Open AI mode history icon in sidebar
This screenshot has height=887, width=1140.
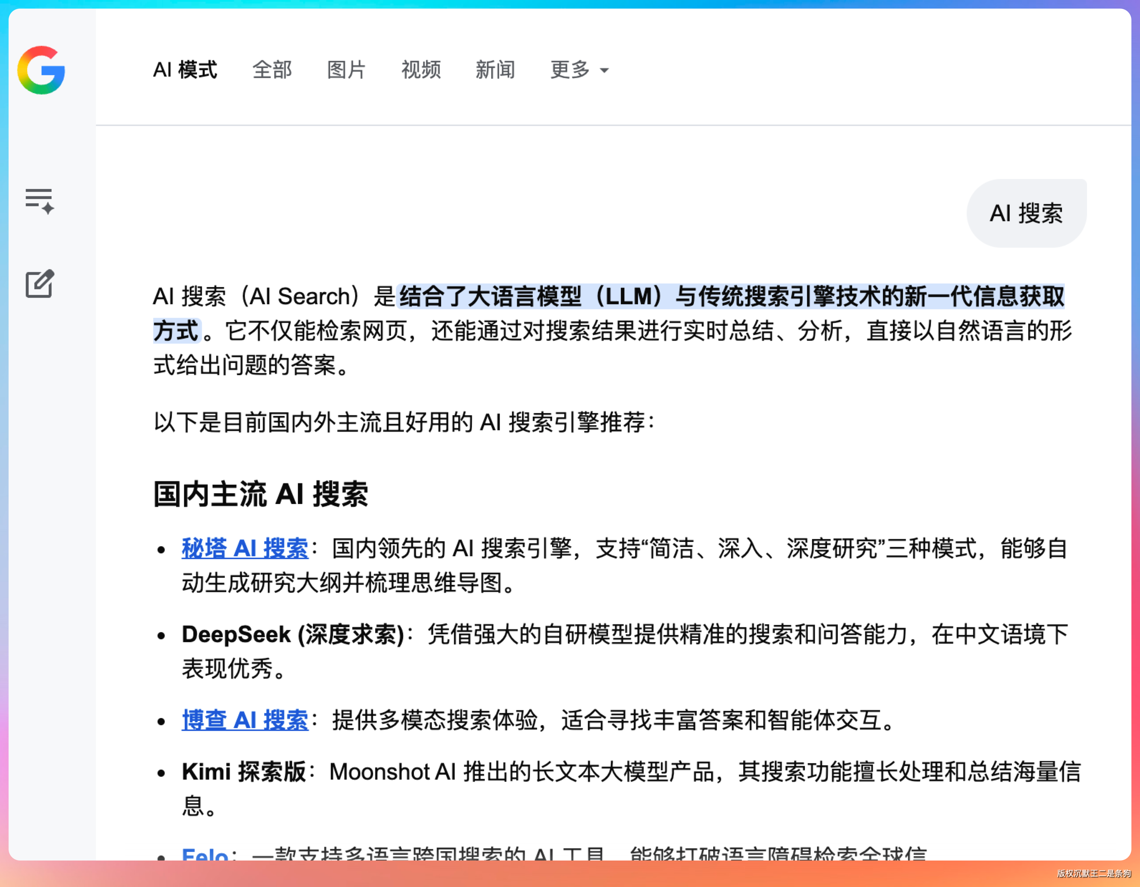40,200
